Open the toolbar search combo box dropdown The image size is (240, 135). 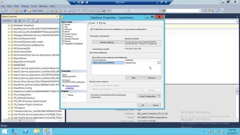click(x=199, y=11)
